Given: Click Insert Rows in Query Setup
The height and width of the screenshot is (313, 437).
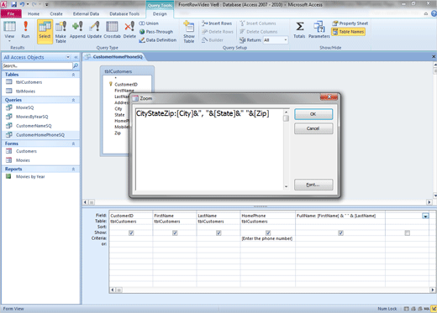Looking at the screenshot, I should [217, 23].
